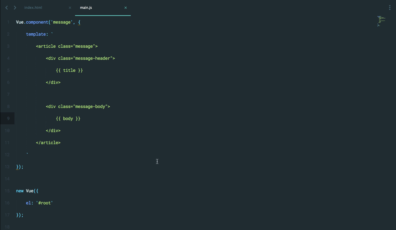The width and height of the screenshot is (396, 230).
Task: Open the vertical three-dot options menu
Action: tap(390, 8)
